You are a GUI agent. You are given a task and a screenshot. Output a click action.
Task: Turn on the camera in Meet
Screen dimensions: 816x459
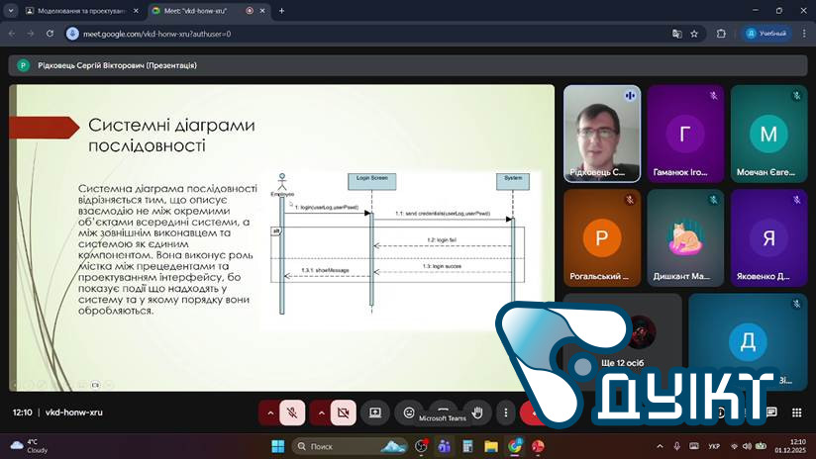(x=344, y=413)
